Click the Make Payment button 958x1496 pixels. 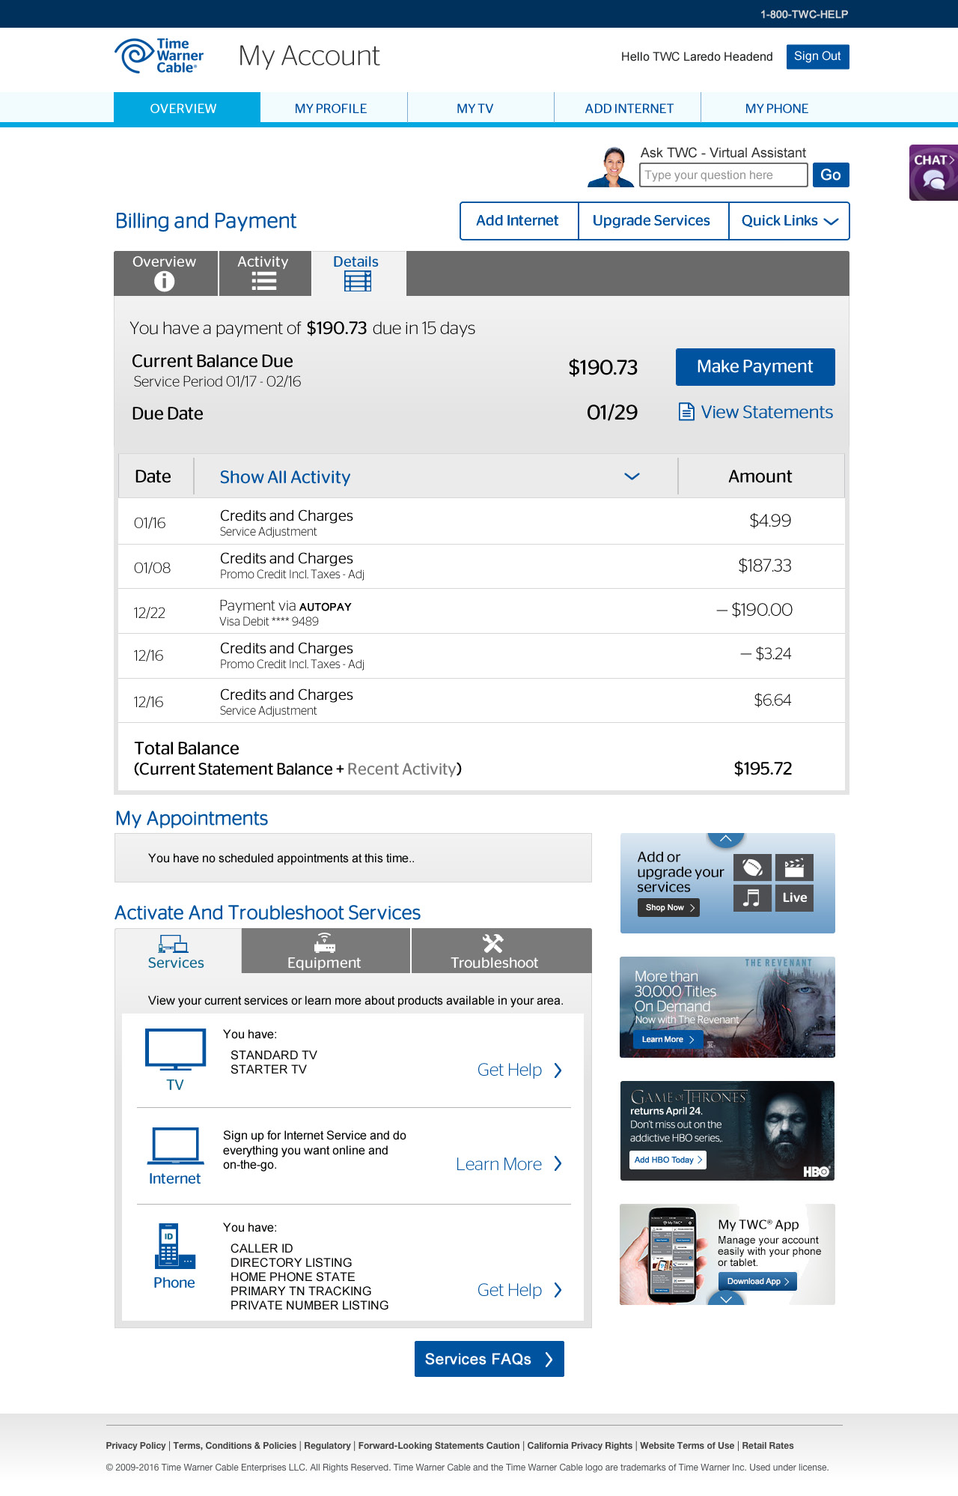755,367
